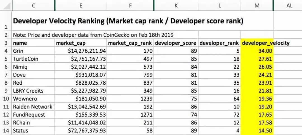
Task: Select the market_cap header cell
Action: [x=81, y=43]
